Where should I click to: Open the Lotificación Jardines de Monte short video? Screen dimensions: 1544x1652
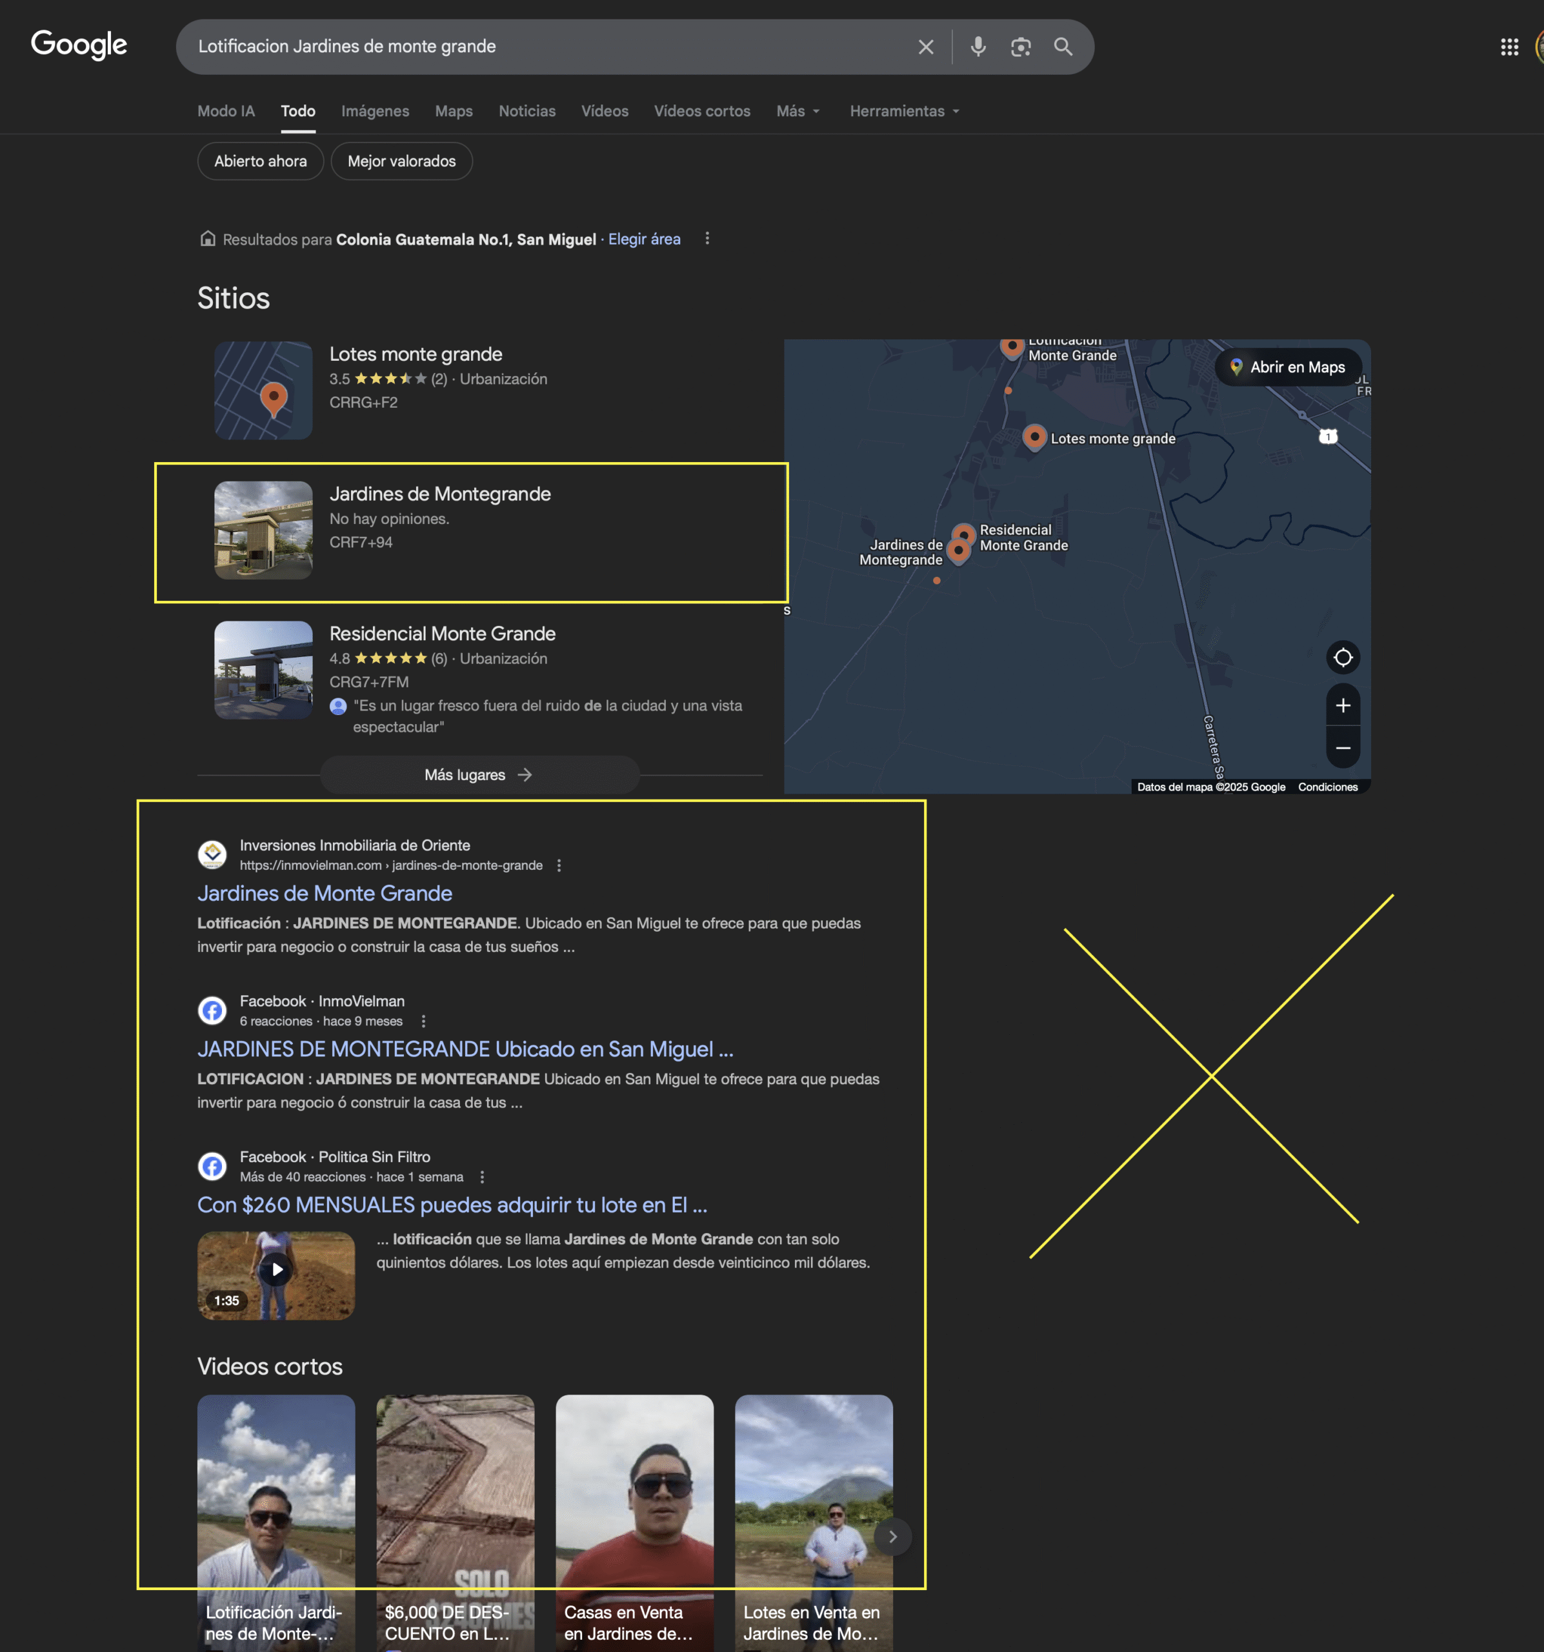tap(276, 1522)
